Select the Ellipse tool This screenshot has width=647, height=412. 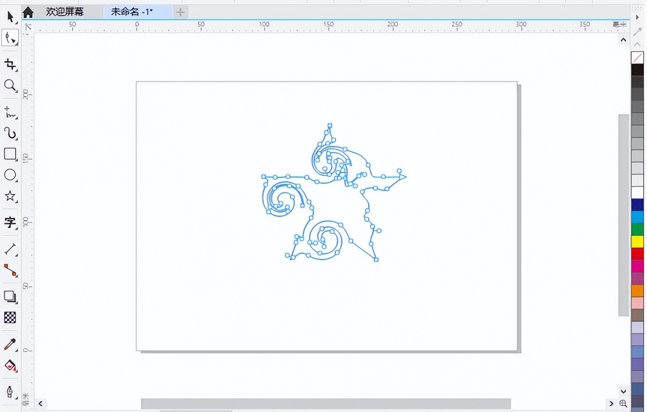[10, 175]
